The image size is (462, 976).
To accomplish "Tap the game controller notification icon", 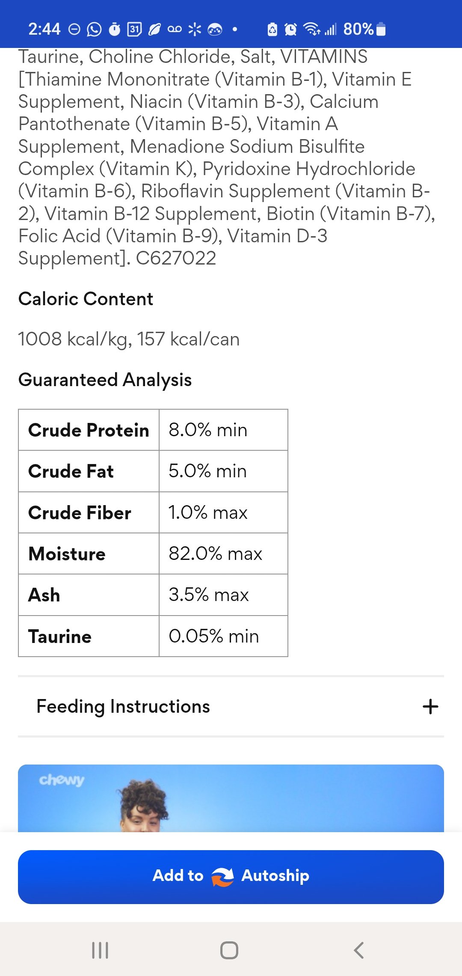I will click(x=215, y=30).
